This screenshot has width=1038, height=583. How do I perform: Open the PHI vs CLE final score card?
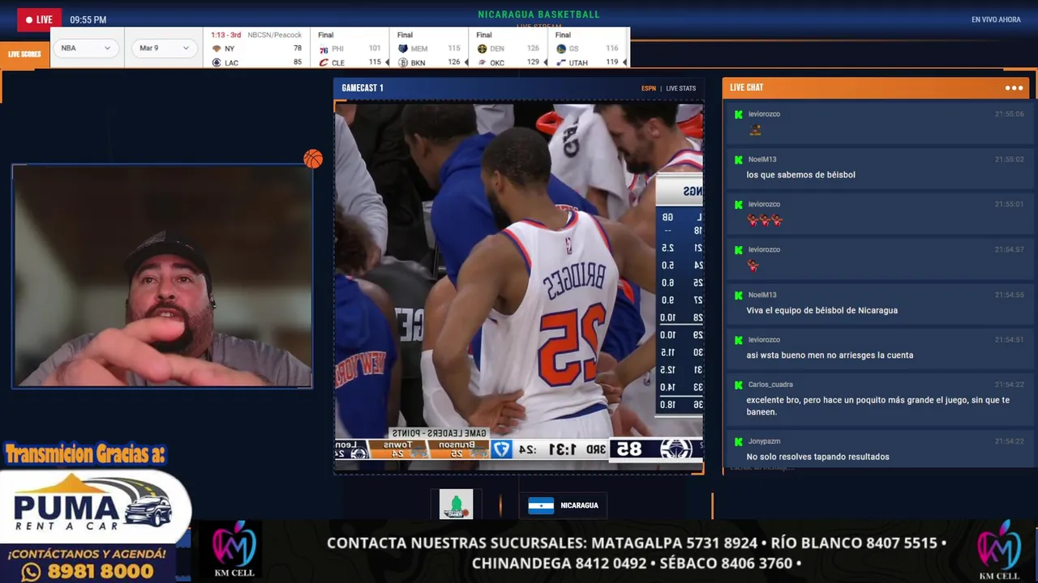coord(350,49)
